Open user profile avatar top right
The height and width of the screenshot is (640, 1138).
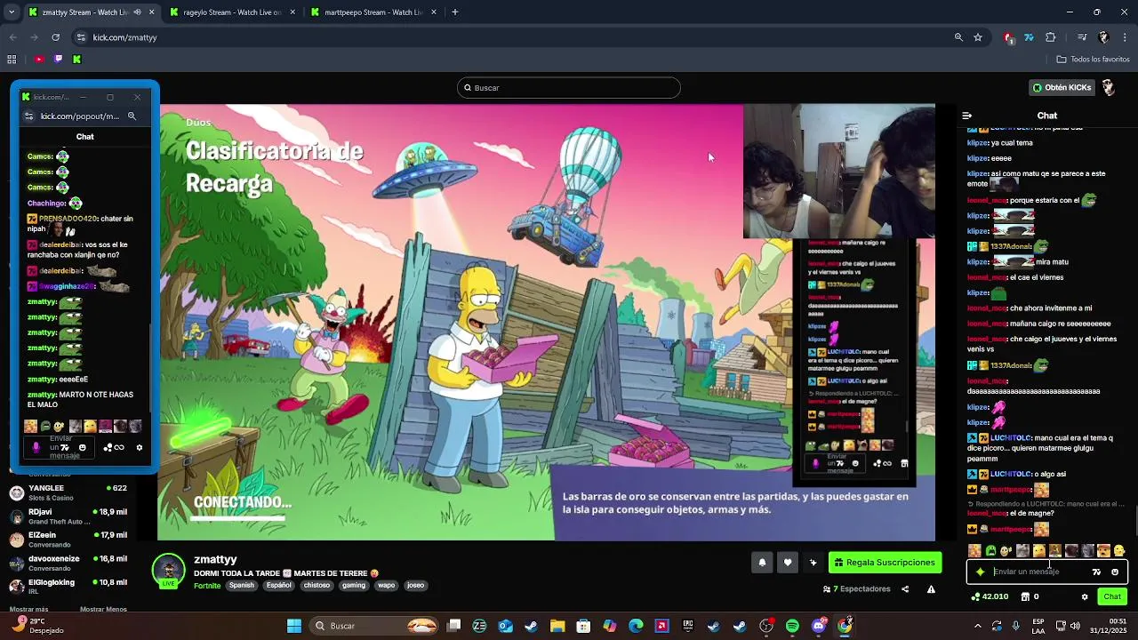pos(1109,87)
